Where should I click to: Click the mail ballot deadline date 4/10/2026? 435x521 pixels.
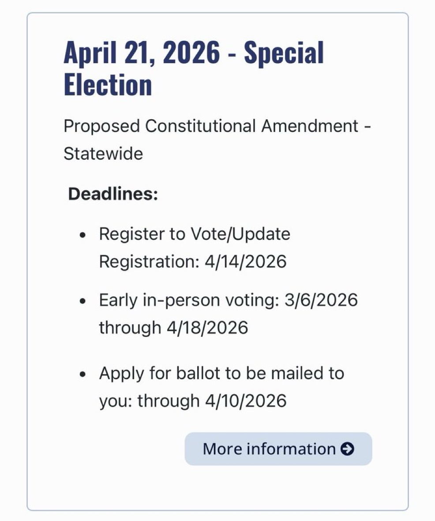click(245, 400)
